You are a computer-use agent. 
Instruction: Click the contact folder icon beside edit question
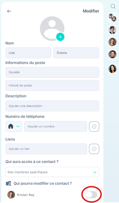point(9,183)
